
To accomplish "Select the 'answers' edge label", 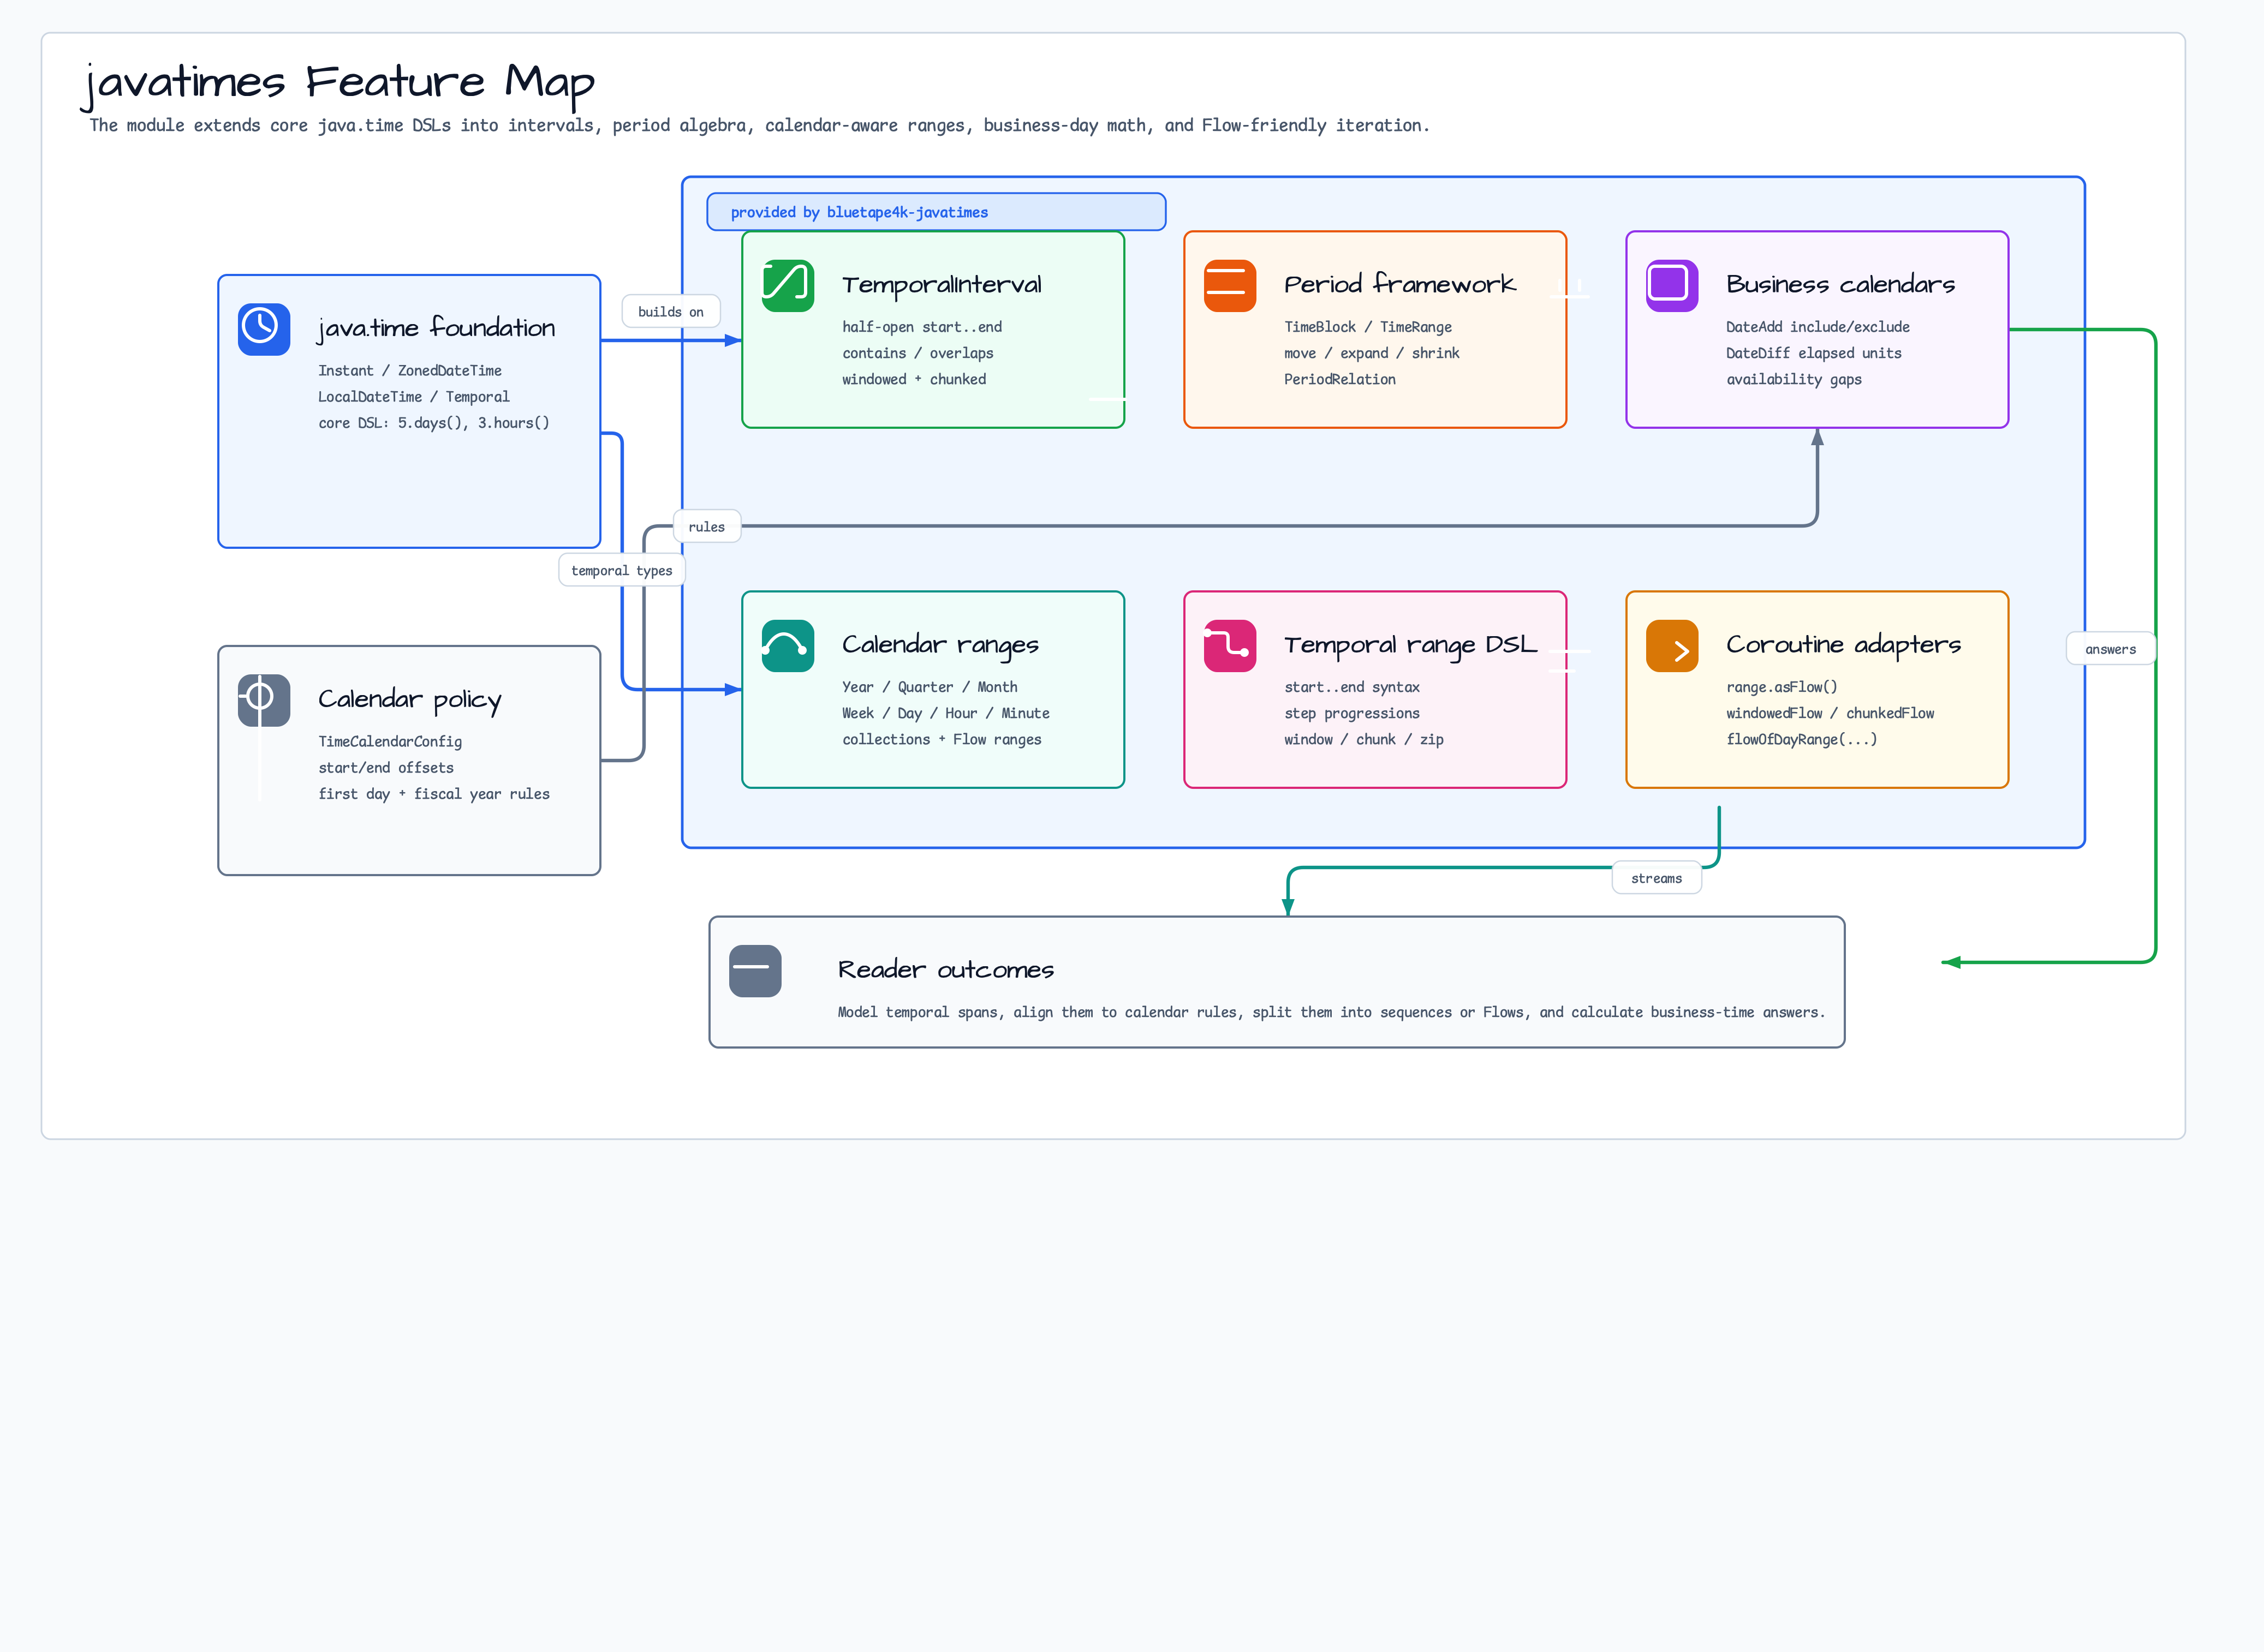I will point(2111,649).
